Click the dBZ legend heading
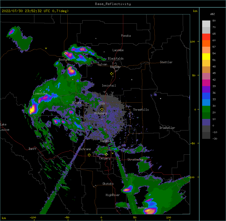Image resolution: width=226 pixels, height=221 pixels. pyautogui.click(x=212, y=14)
